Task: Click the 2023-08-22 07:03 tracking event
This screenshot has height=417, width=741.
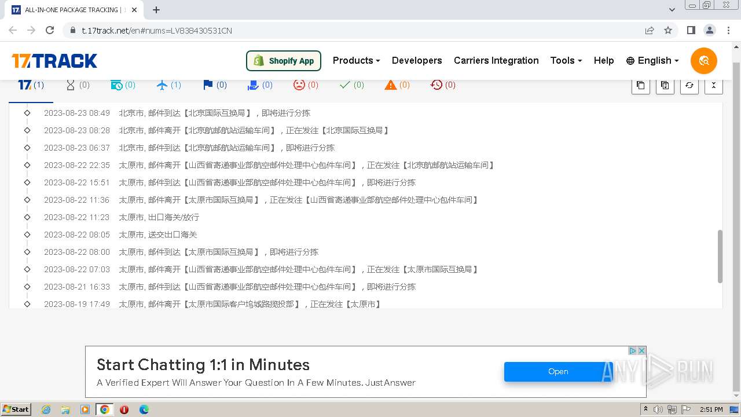Action: click(262, 269)
